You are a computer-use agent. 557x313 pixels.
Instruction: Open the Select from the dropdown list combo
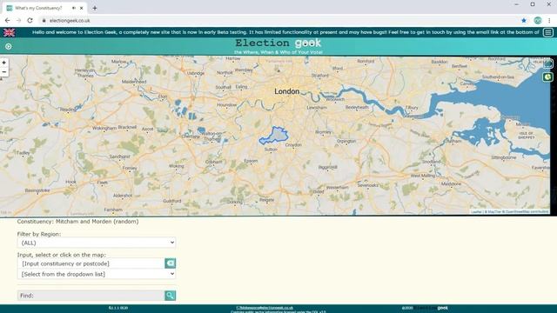(x=97, y=274)
